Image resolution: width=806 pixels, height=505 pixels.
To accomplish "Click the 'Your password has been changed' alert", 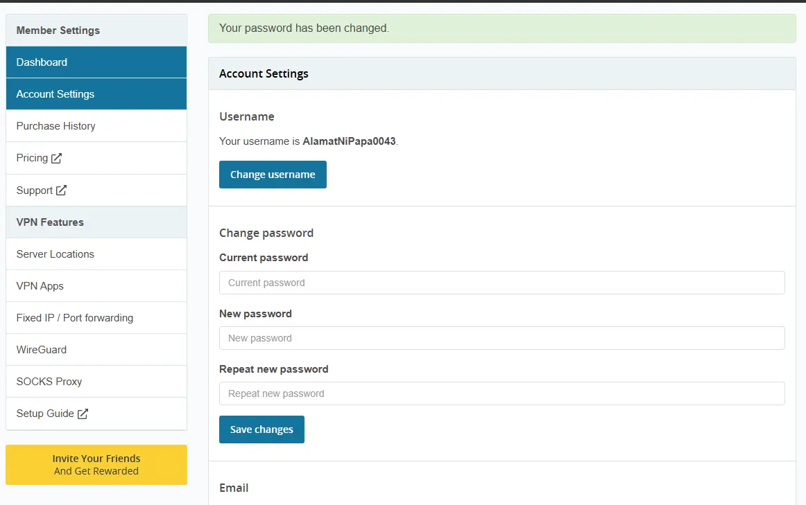I will tap(501, 28).
